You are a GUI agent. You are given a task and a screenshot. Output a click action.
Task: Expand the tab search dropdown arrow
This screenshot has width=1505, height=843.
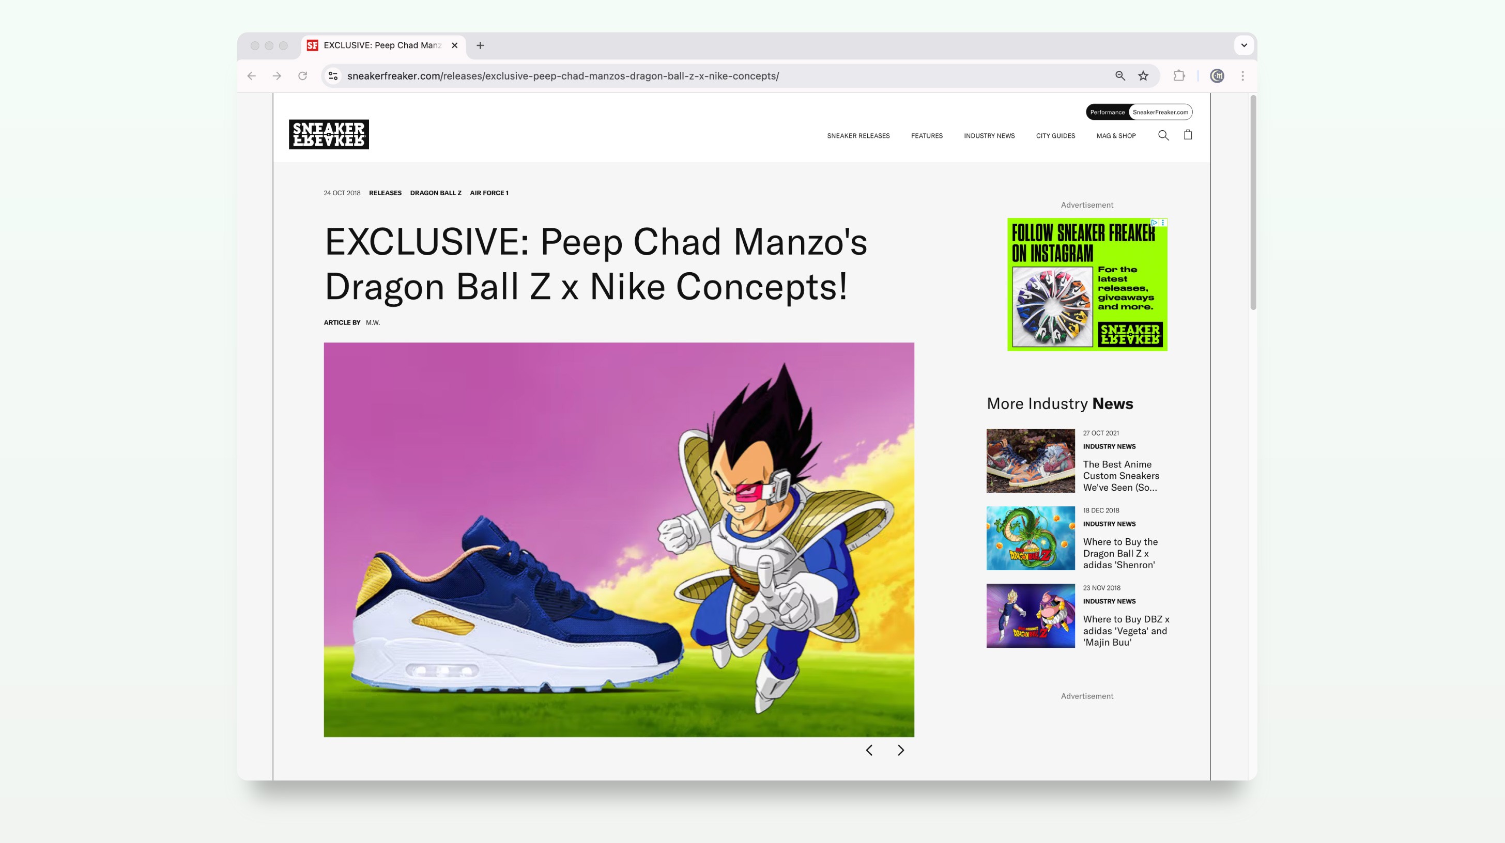[x=1244, y=45]
